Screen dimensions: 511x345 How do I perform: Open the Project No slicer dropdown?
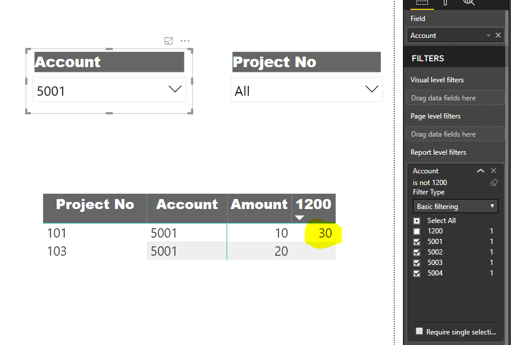tap(307, 89)
